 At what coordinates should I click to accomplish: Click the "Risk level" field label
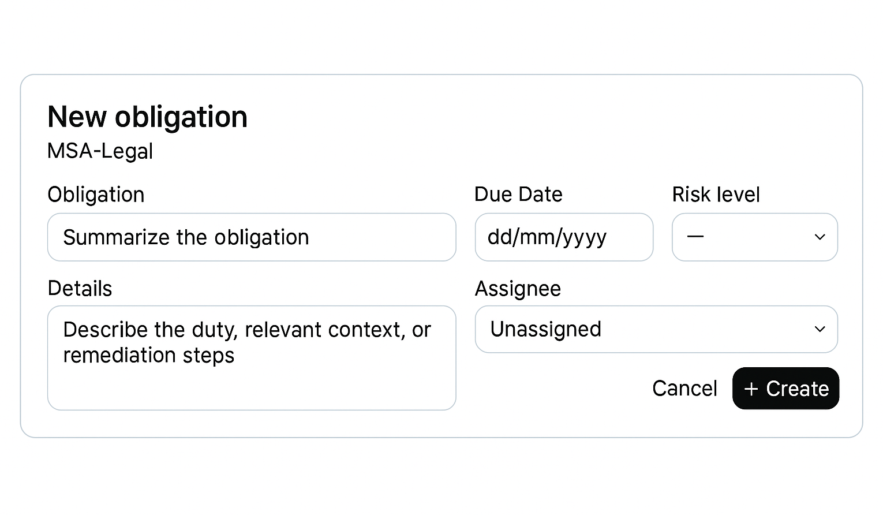(716, 195)
